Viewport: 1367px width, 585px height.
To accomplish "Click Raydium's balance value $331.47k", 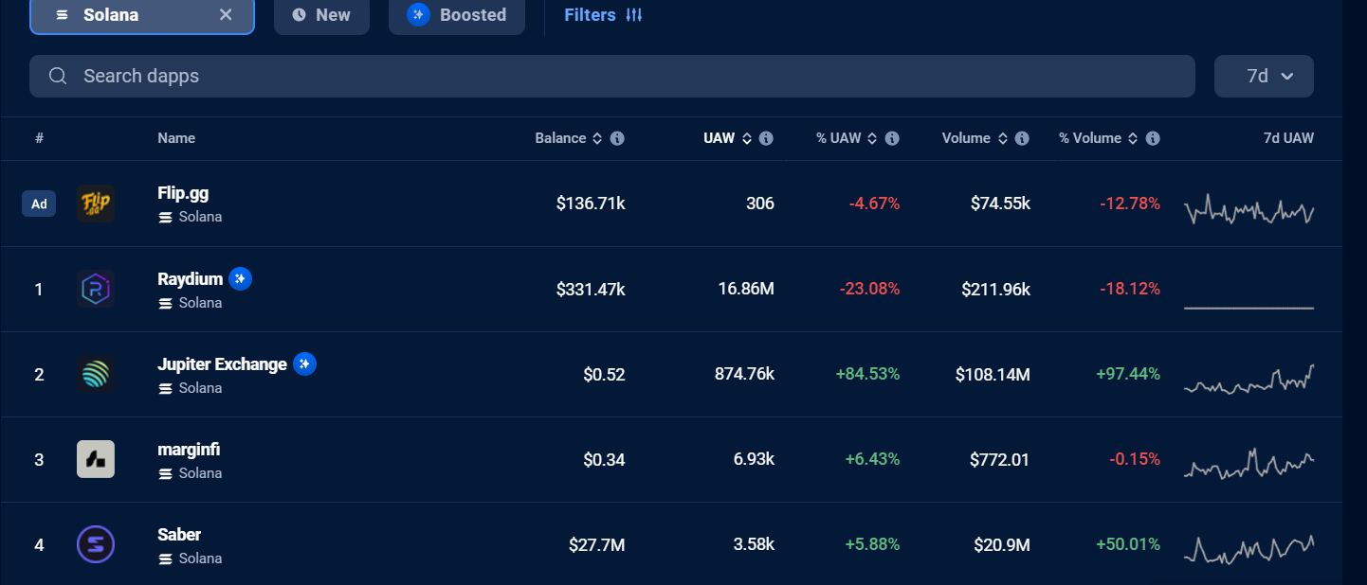I will 591,289.
